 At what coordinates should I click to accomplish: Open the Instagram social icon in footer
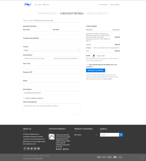point(28,148)
